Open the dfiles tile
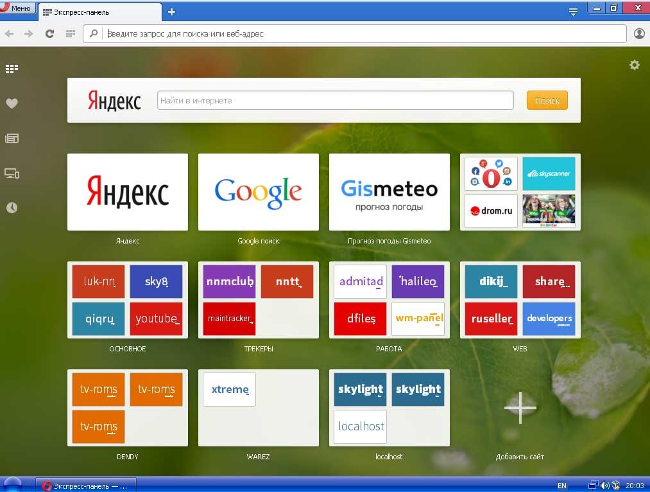650x492 pixels. 360,319
